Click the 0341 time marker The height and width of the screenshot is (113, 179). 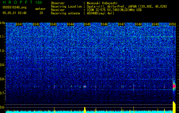tap(19, 24)
